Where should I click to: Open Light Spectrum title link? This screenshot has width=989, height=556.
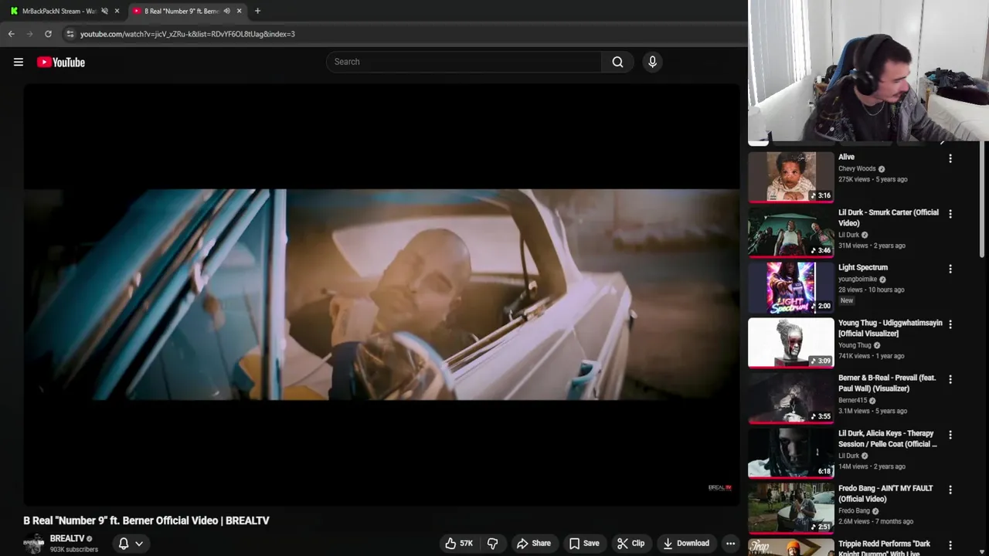[863, 267]
